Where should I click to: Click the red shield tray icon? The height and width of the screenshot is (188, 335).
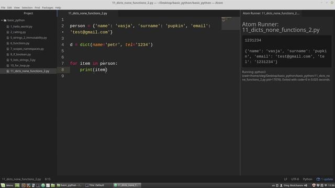pyautogui.click(x=314, y=185)
